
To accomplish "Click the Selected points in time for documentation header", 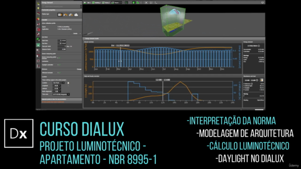I will click(62, 99).
